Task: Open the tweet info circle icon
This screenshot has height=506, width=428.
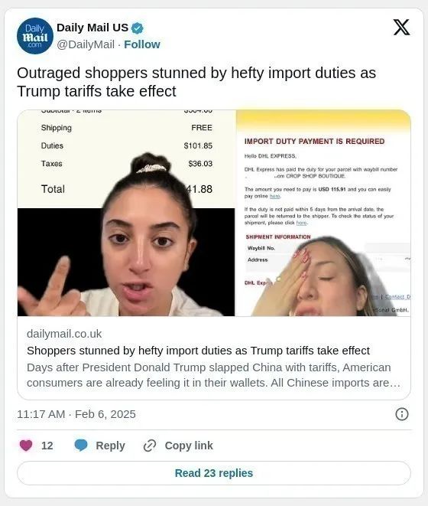Action: [x=401, y=414]
